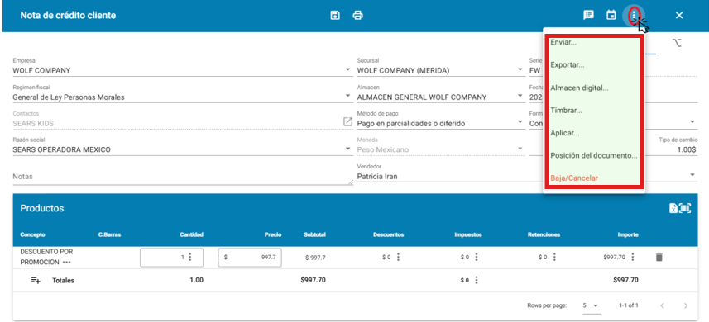Open contact link icon next to SEARS KIDS
The image size is (709, 322).
tap(347, 121)
